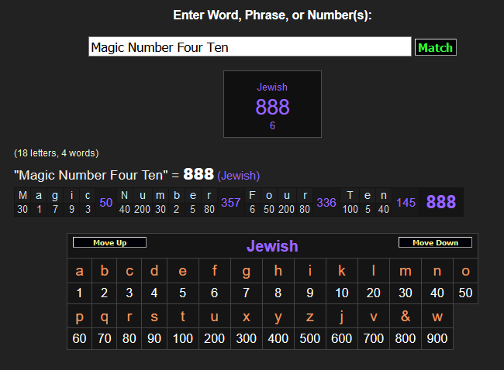
Task: Click the letter 'j' cell in cipher chart
Action: tap(341, 317)
